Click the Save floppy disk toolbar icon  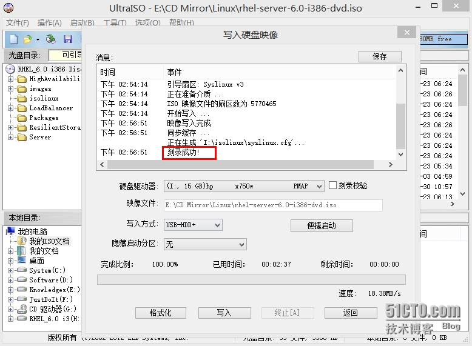68,39
